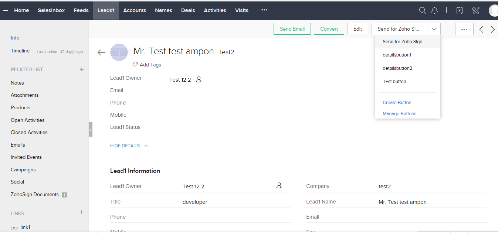Open the more actions ellipsis menu
This screenshot has width=498, height=243.
pos(464,29)
